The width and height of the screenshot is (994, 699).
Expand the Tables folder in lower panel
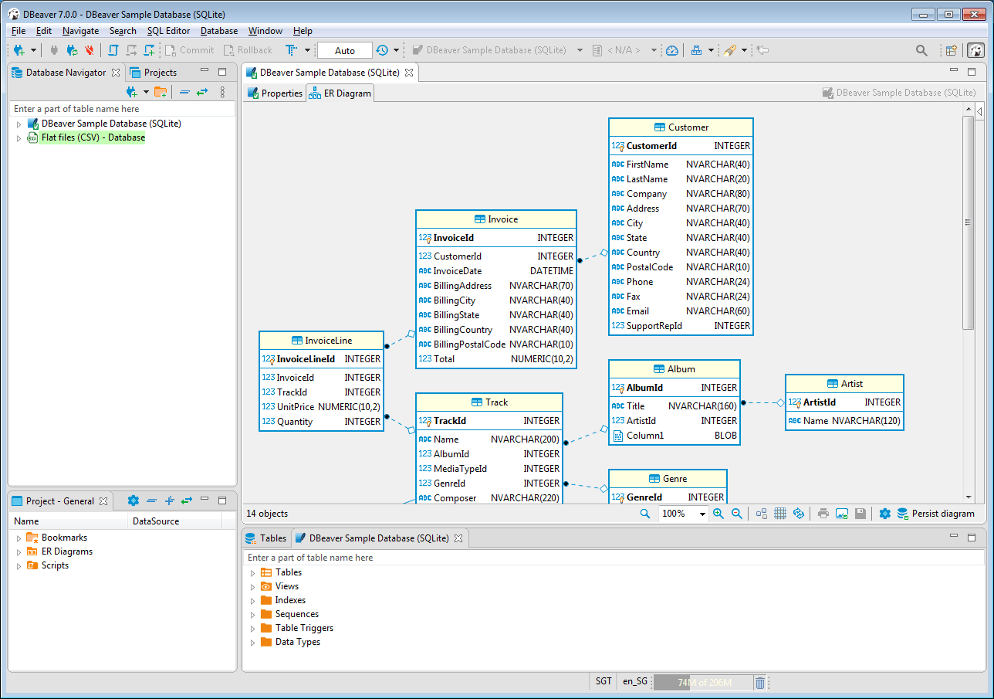click(x=252, y=572)
